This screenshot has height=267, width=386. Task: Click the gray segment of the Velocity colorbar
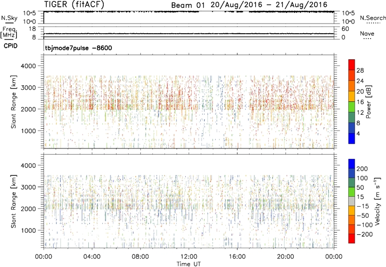pos(352,201)
